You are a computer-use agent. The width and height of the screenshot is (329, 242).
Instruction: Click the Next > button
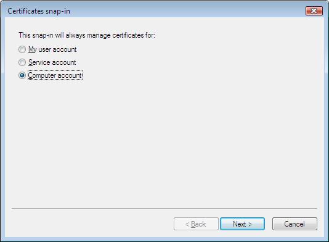pyautogui.click(x=242, y=224)
